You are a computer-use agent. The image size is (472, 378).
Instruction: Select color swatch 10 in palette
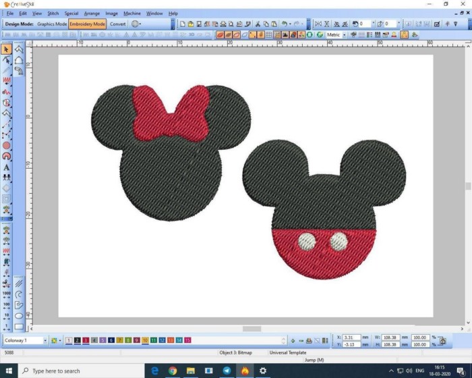[145, 340]
